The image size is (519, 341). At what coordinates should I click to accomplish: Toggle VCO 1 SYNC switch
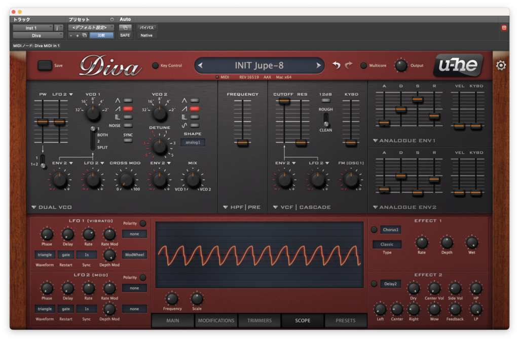pyautogui.click(x=128, y=140)
